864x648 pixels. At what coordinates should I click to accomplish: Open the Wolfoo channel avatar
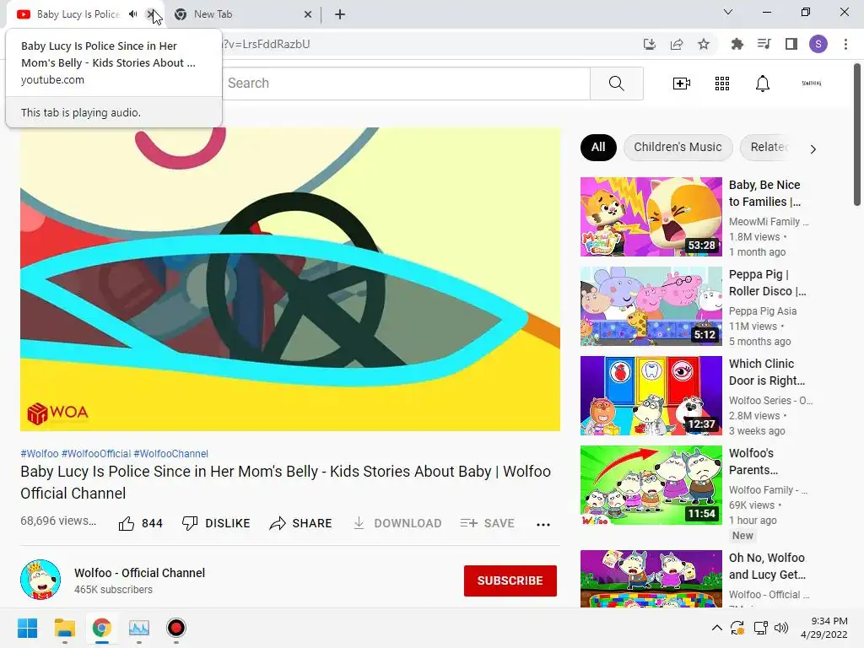pos(40,580)
